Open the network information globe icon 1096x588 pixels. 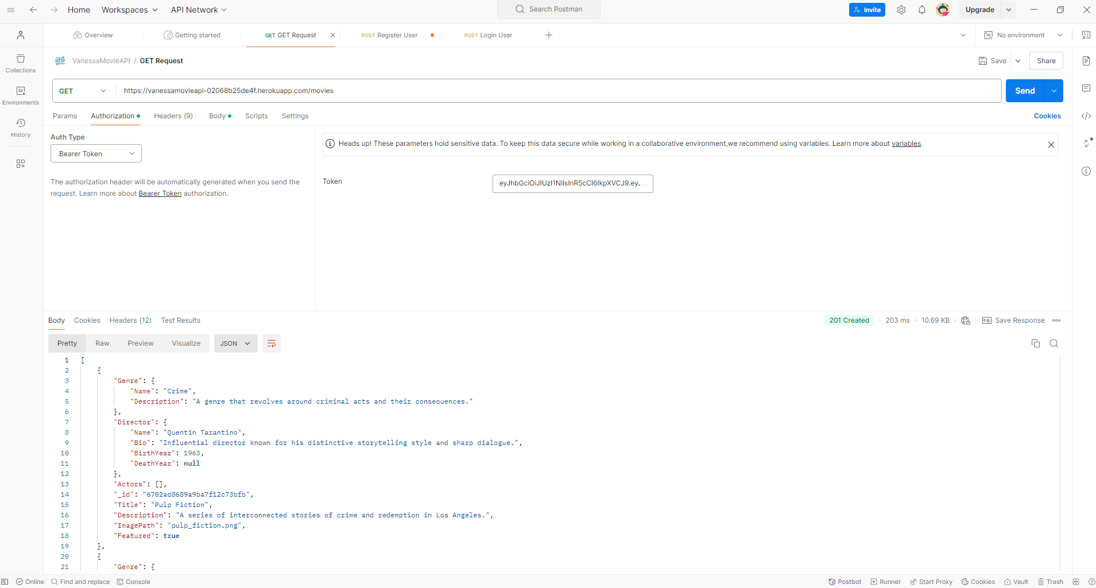pyautogui.click(x=966, y=320)
